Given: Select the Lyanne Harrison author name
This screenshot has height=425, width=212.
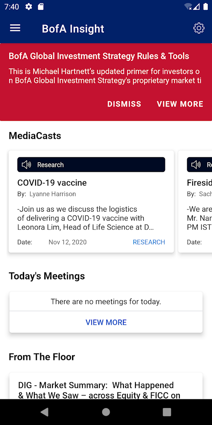Looking at the screenshot, I should 53,194.
